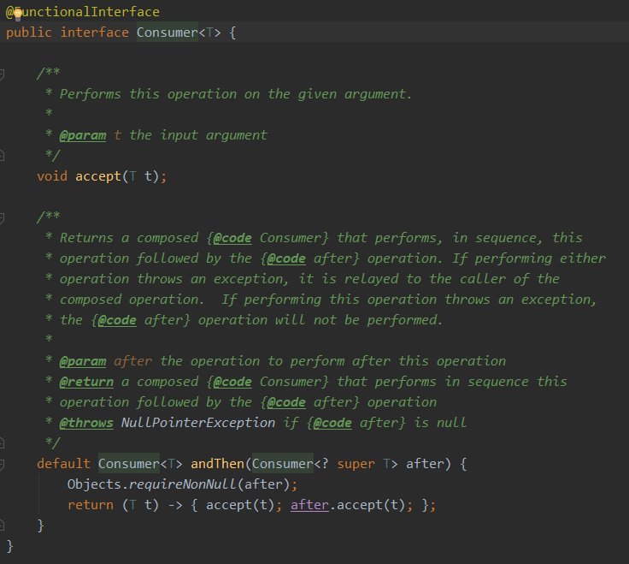
Task: Click the 'return' keyword
Action: click(x=91, y=505)
